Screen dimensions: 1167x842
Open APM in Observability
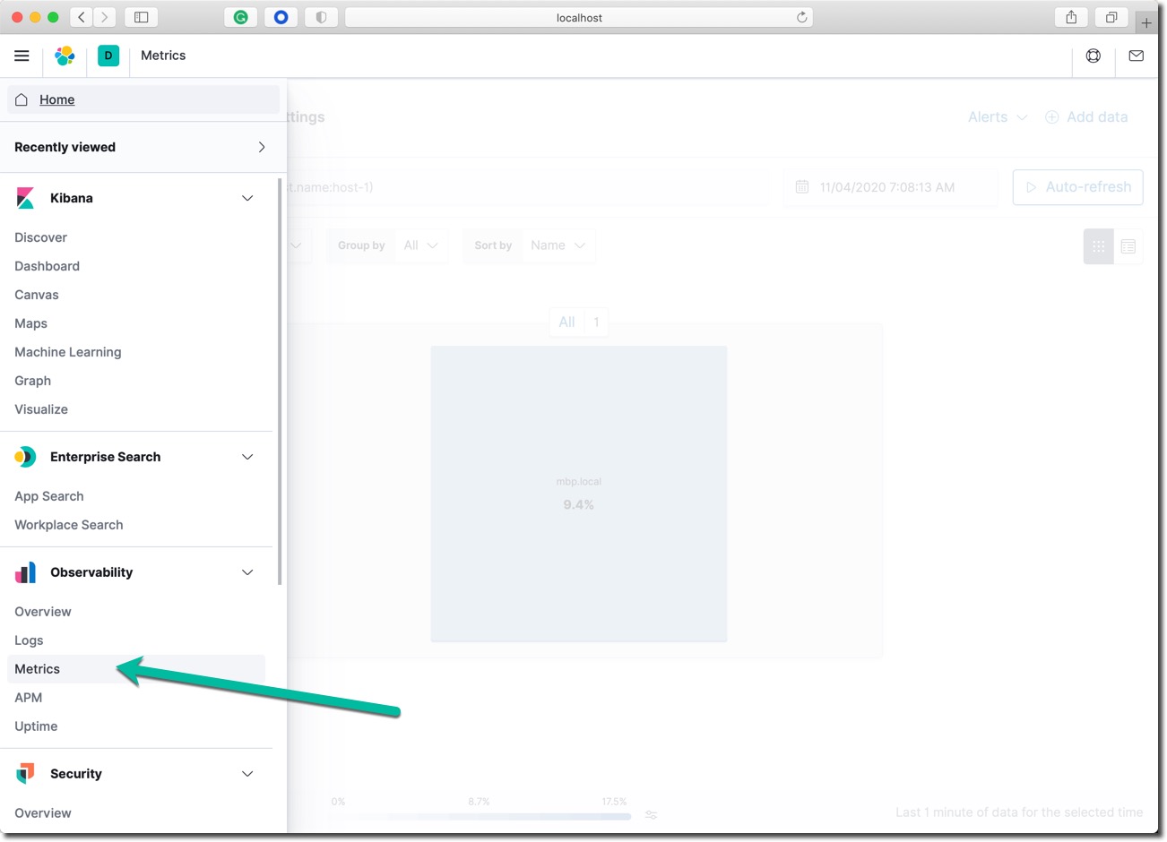click(x=29, y=698)
